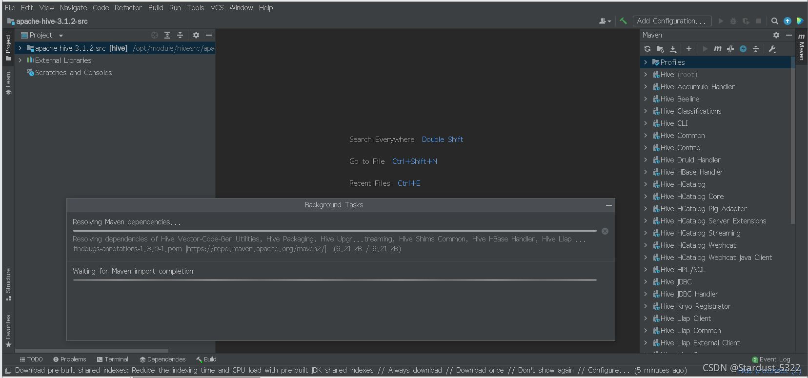Click tool window quick access icon in status bar
The image size is (808, 378).
pos(8,371)
